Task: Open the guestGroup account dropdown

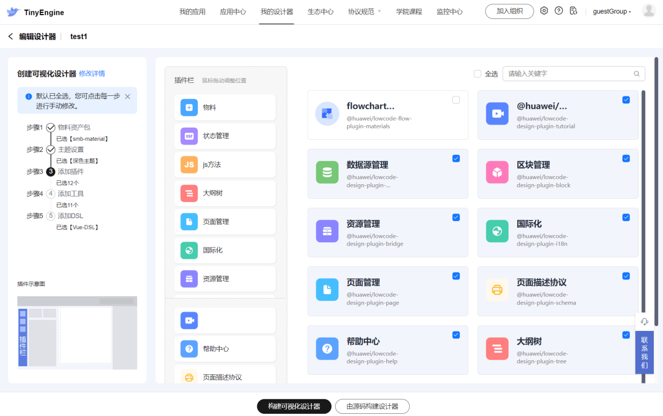Action: coord(612,11)
